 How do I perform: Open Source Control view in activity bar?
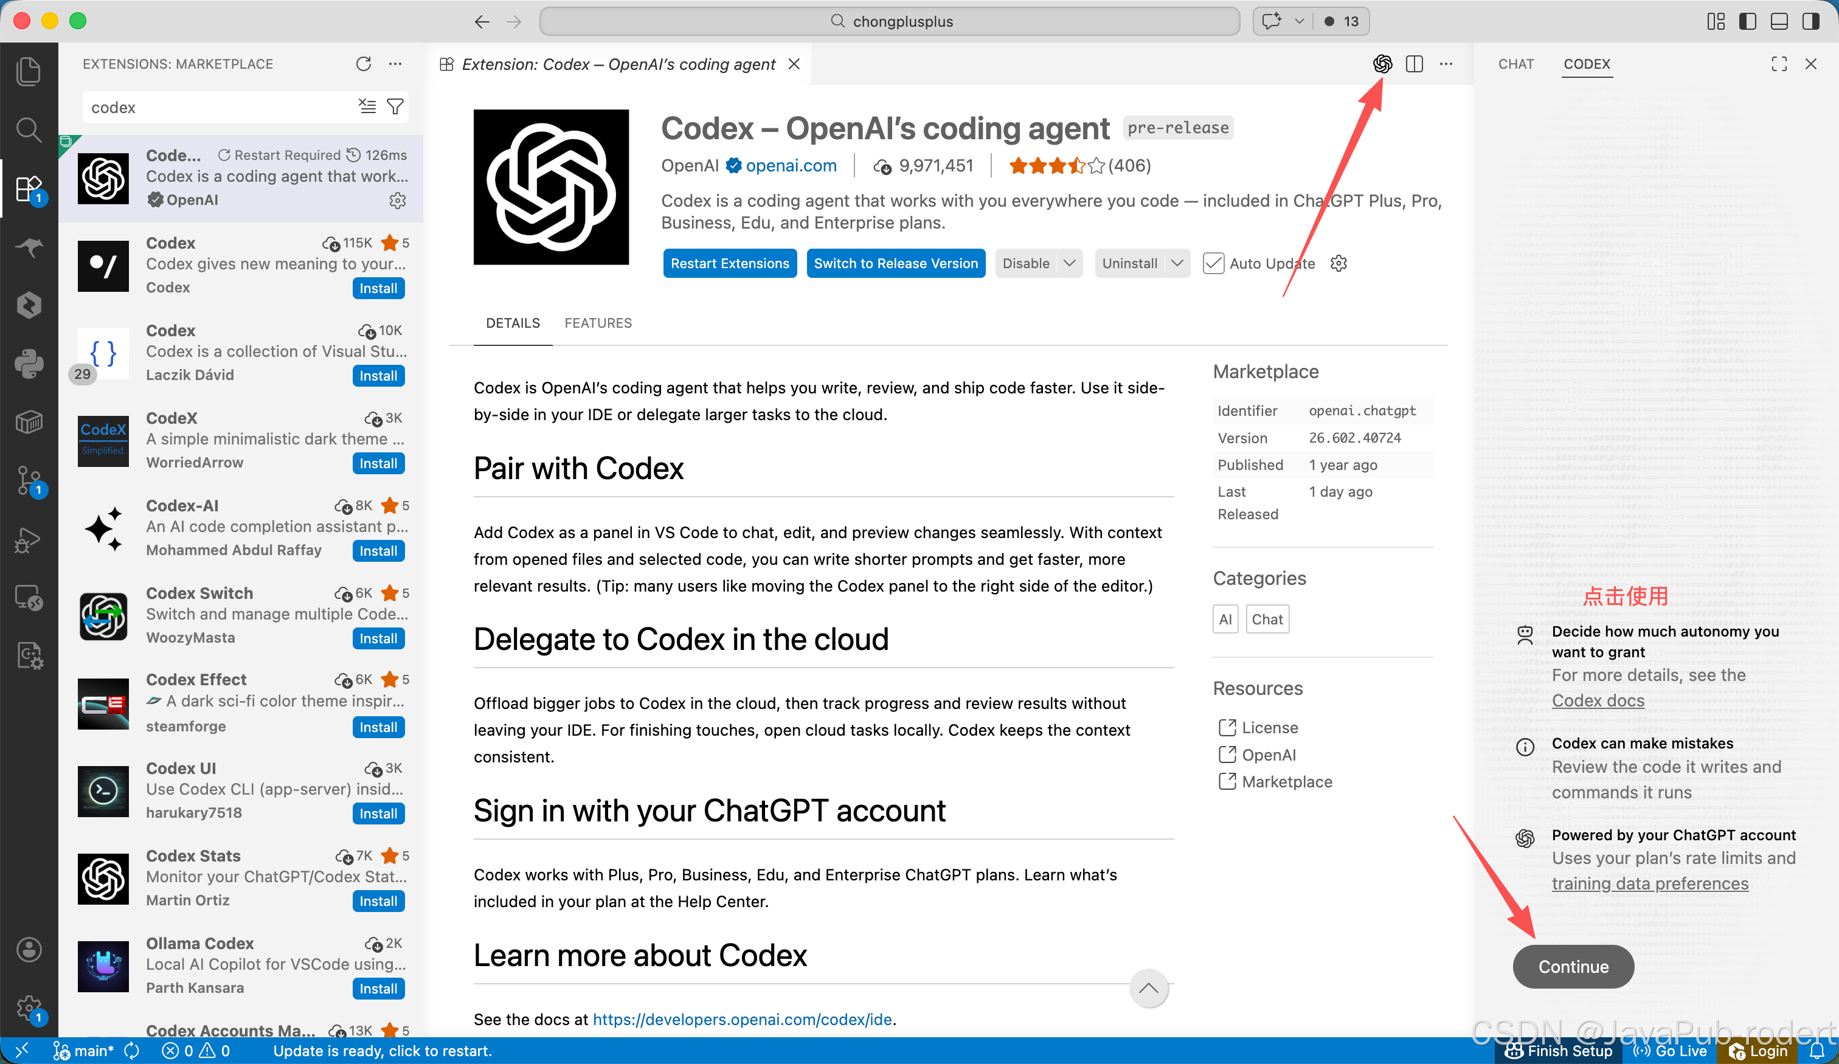[29, 480]
